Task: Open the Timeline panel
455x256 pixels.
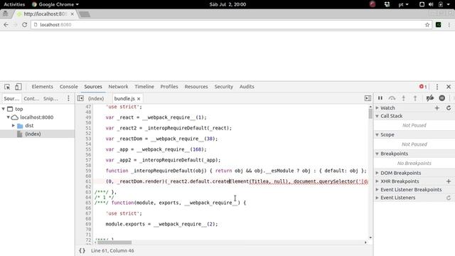Action: pos(144,87)
